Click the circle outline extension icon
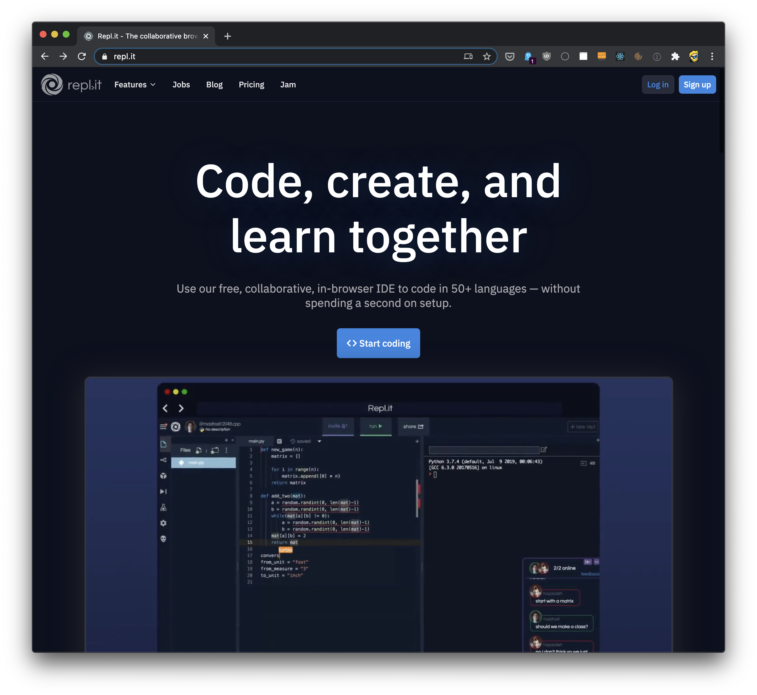757x695 pixels. click(565, 56)
